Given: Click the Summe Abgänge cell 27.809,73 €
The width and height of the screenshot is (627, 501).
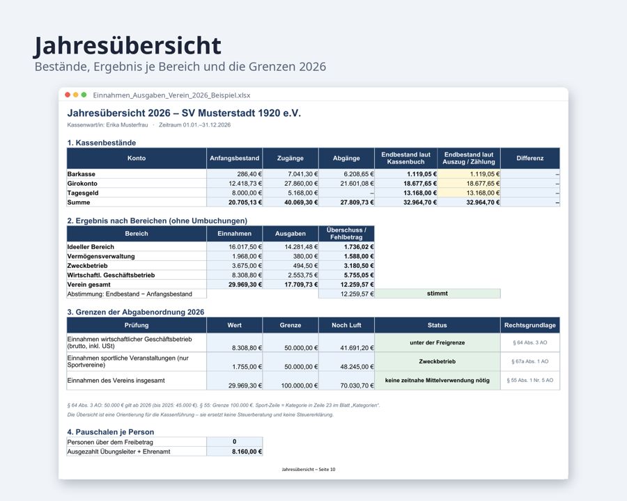Looking at the screenshot, I should point(346,202).
